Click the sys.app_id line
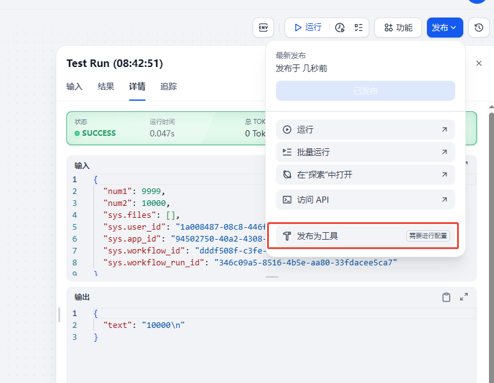The image size is (494, 383). click(x=184, y=239)
